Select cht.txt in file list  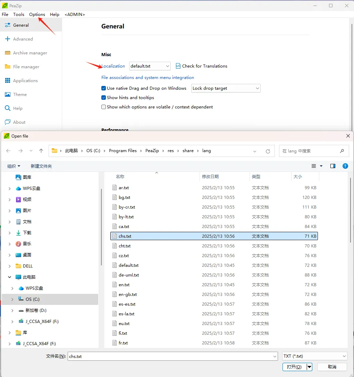tap(214, 246)
